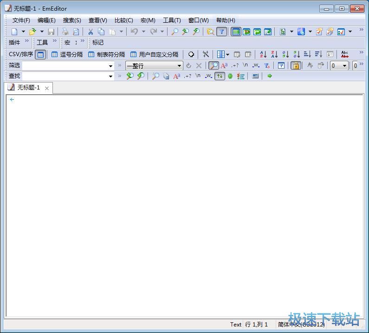Viewport: 369px width, 333px height.
Task: Print the document using printer icon
Action: [65, 32]
